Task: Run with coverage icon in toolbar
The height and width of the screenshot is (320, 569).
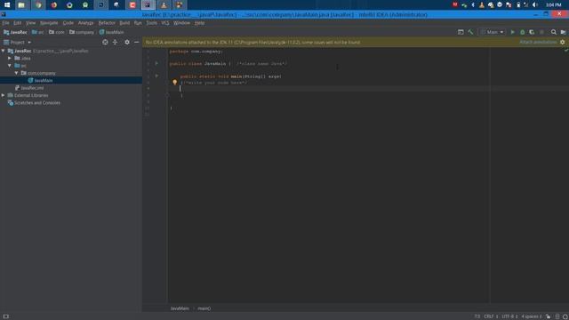Action: [x=532, y=32]
